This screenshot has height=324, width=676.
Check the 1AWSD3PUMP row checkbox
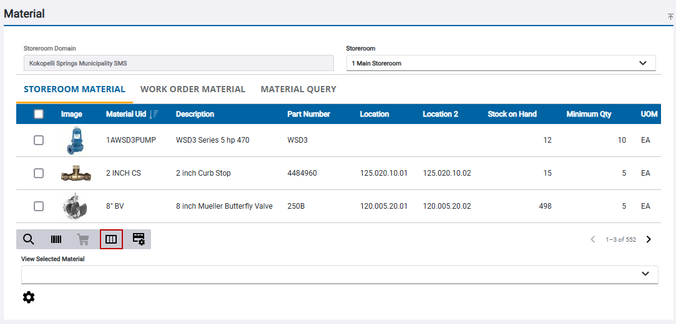(39, 140)
